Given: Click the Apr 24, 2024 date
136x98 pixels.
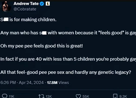Looking at the screenshot, I should click(31, 83).
